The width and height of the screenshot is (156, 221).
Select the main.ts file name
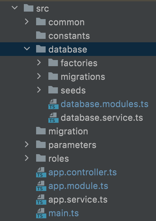pyautogui.click(x=63, y=213)
